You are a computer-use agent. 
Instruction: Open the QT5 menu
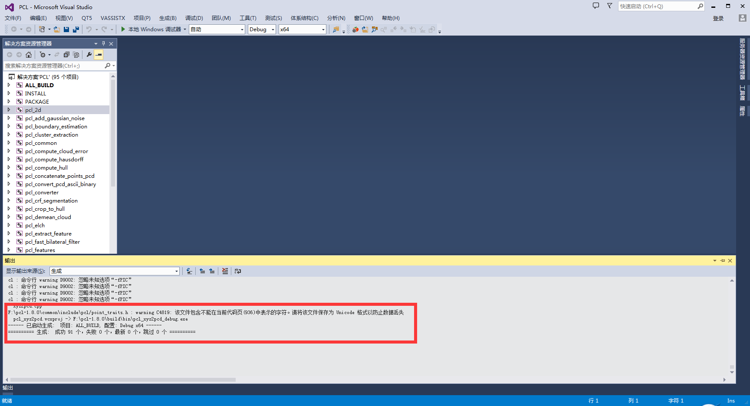click(x=87, y=18)
